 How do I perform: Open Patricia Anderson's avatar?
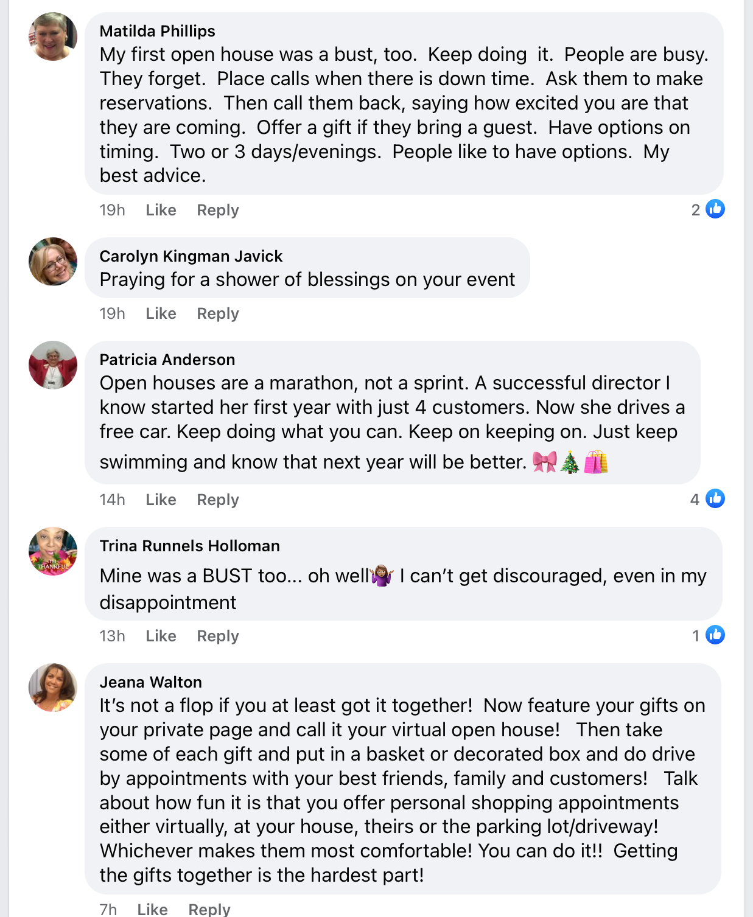point(53,365)
